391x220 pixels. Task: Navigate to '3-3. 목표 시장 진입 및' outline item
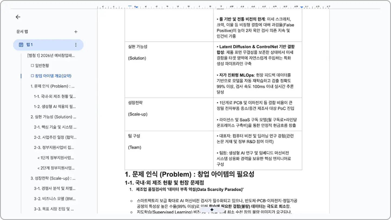point(54,209)
